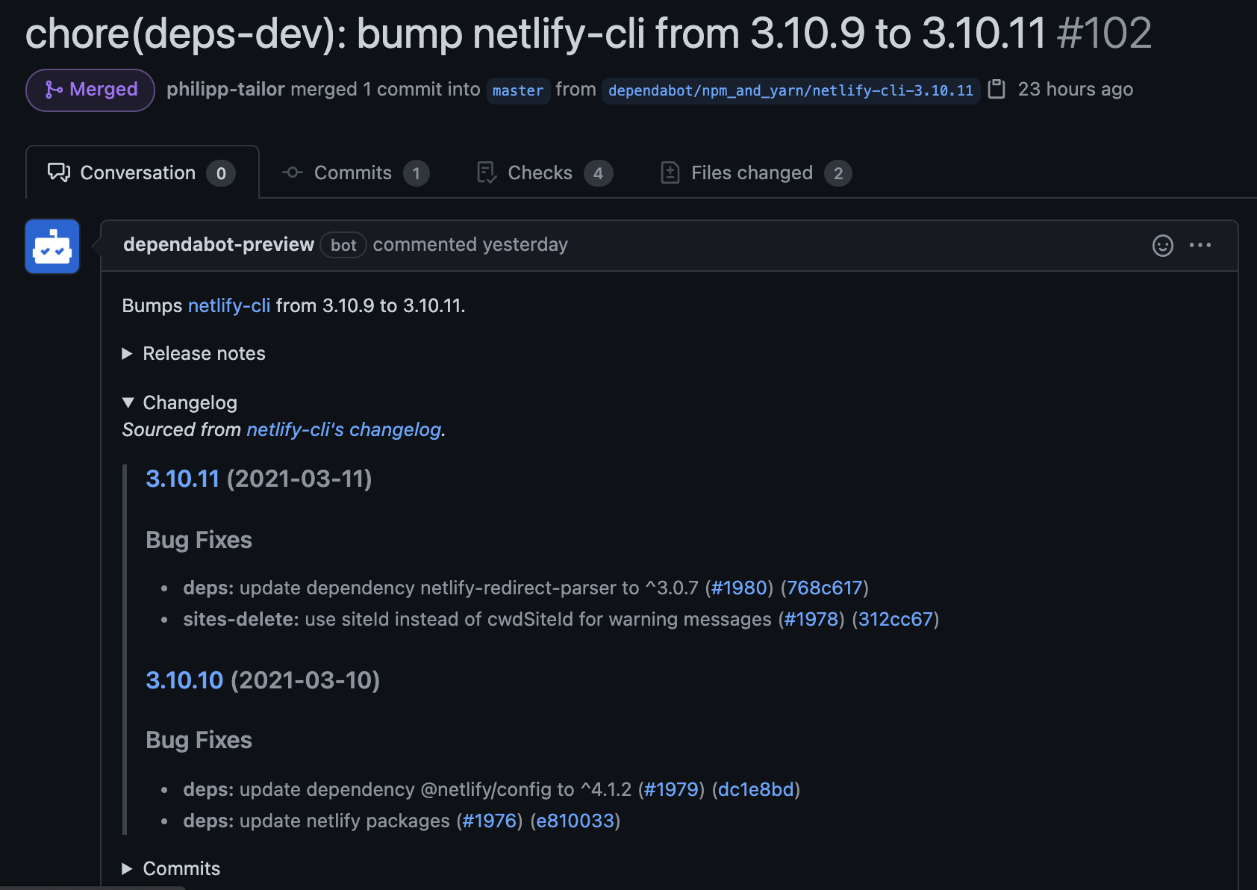Click the Checks tab checklist icon

[487, 172]
